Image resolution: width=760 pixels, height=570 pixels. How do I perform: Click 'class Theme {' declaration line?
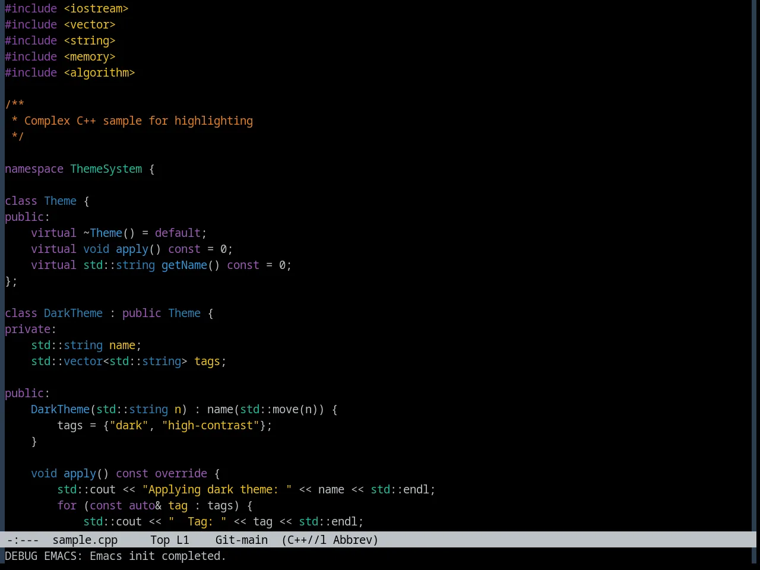click(47, 201)
